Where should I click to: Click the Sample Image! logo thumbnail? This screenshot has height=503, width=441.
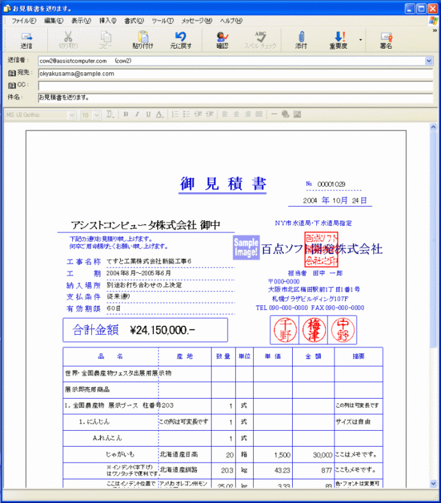click(x=246, y=247)
